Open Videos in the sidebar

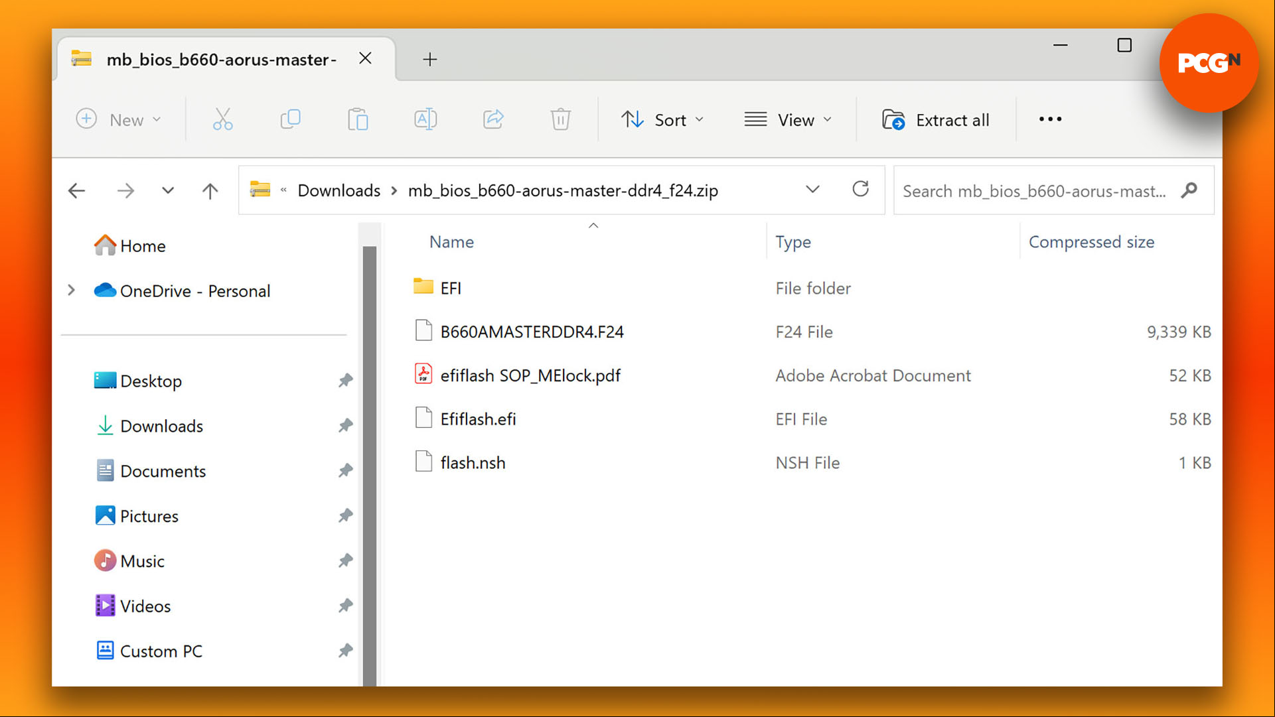(133, 606)
